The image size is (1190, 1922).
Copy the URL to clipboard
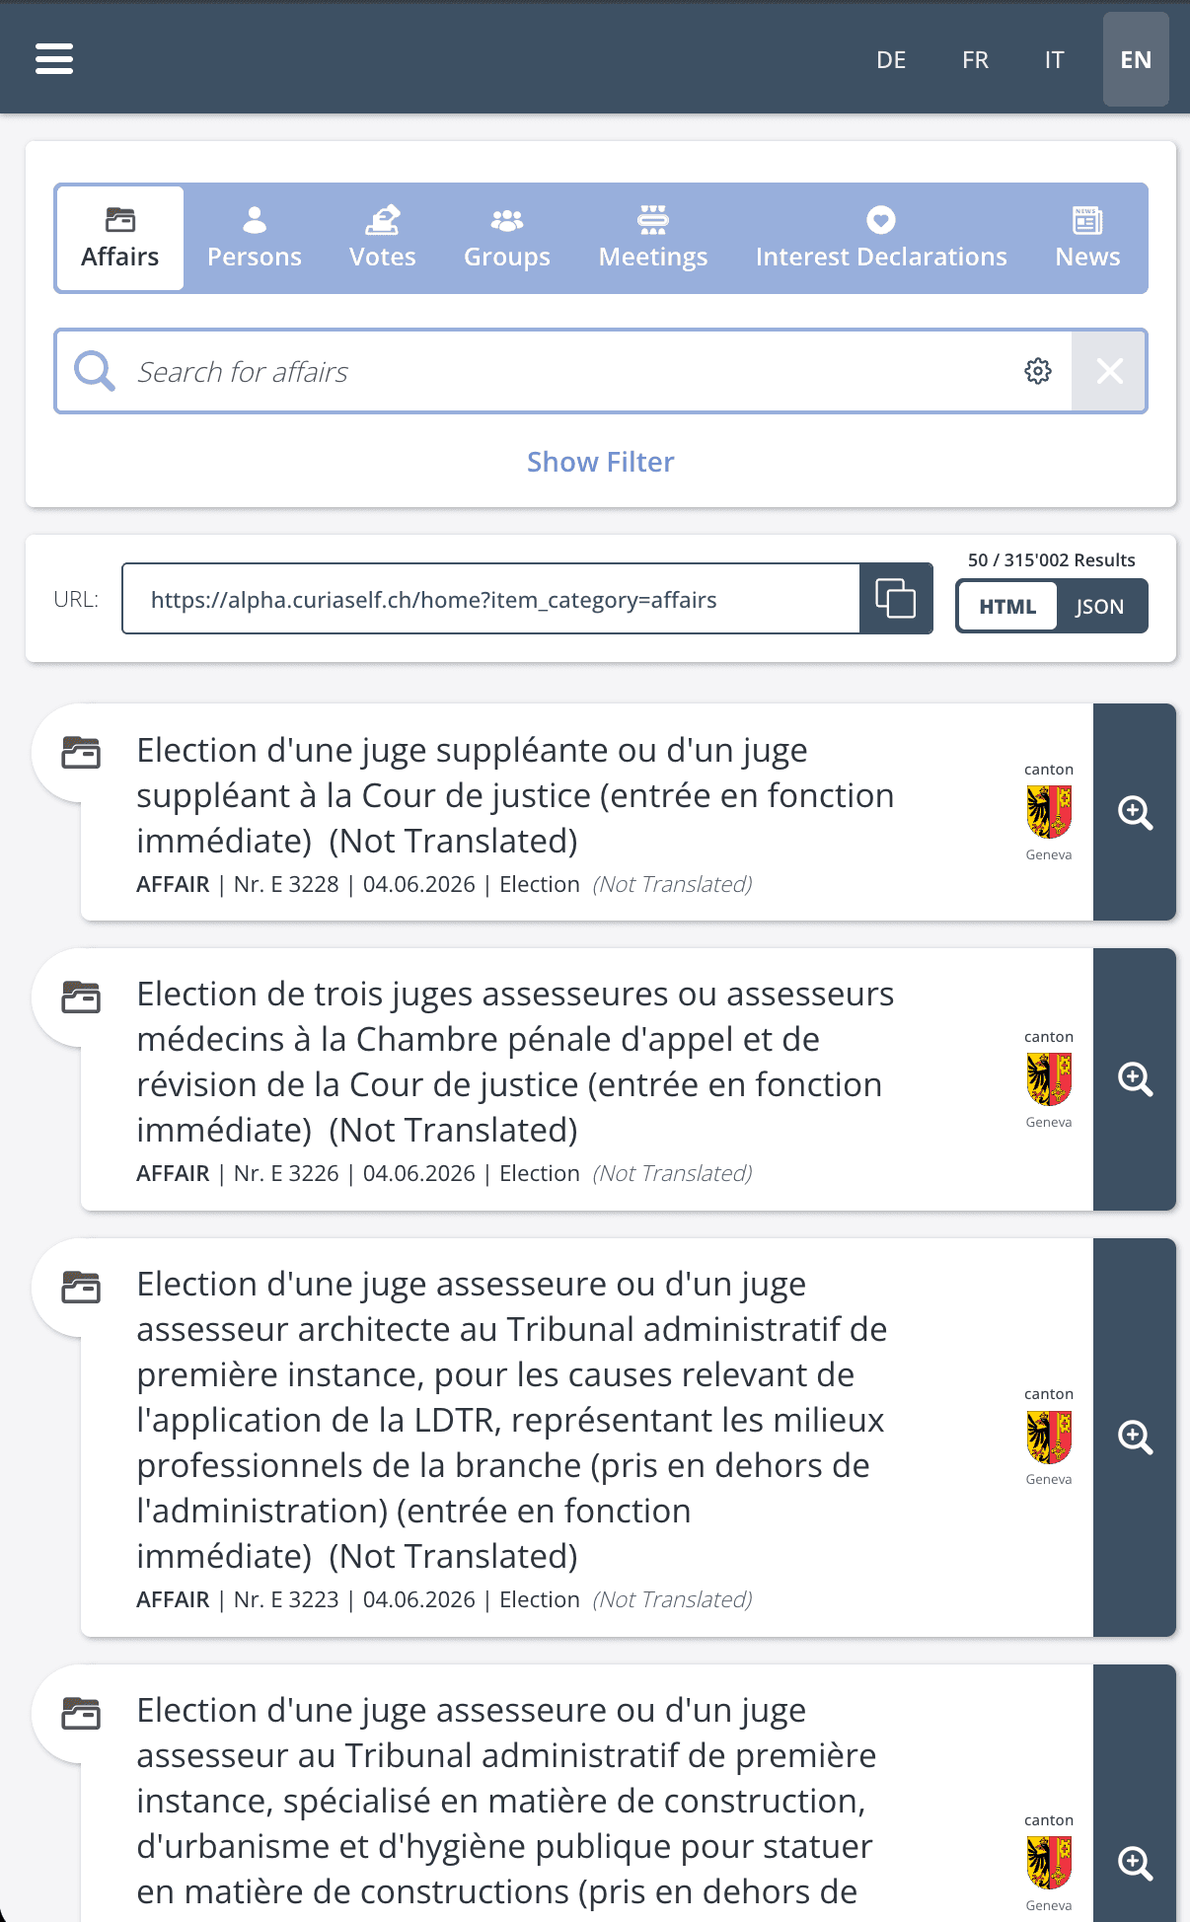pos(896,599)
